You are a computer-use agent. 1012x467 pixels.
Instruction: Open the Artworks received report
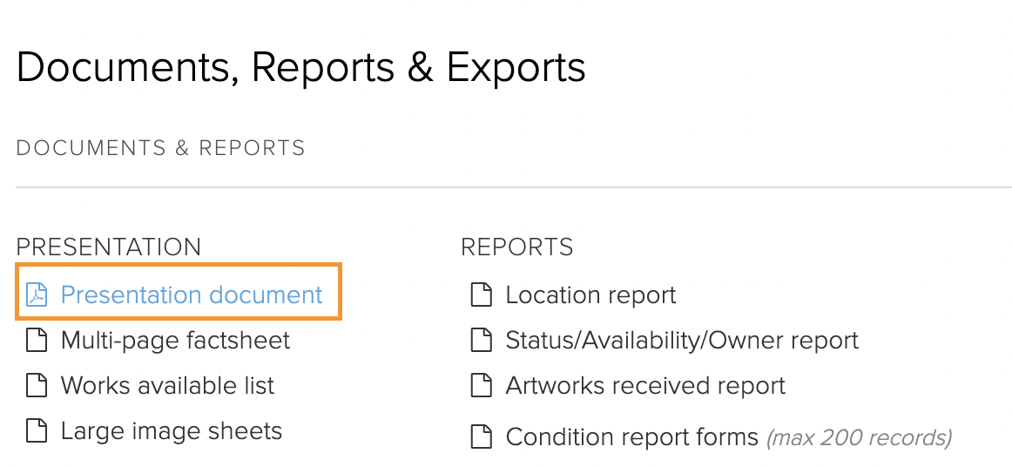[645, 386]
